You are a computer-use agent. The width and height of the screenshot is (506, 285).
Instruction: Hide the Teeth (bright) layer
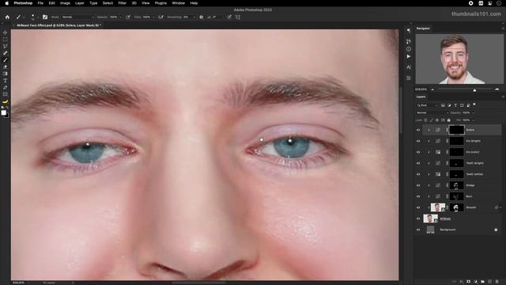(x=418, y=163)
